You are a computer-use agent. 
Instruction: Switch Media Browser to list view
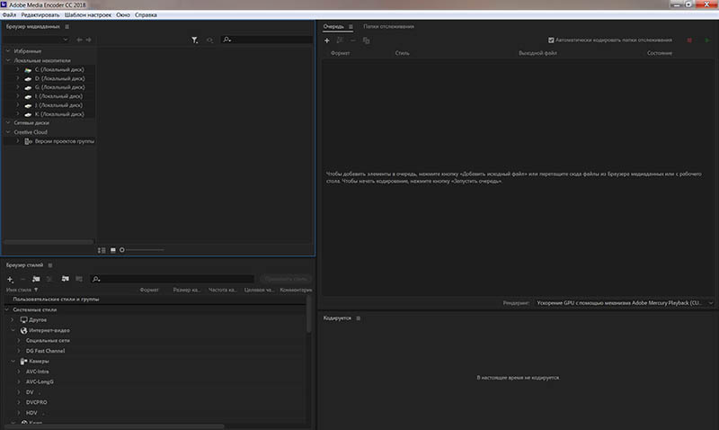coord(102,250)
